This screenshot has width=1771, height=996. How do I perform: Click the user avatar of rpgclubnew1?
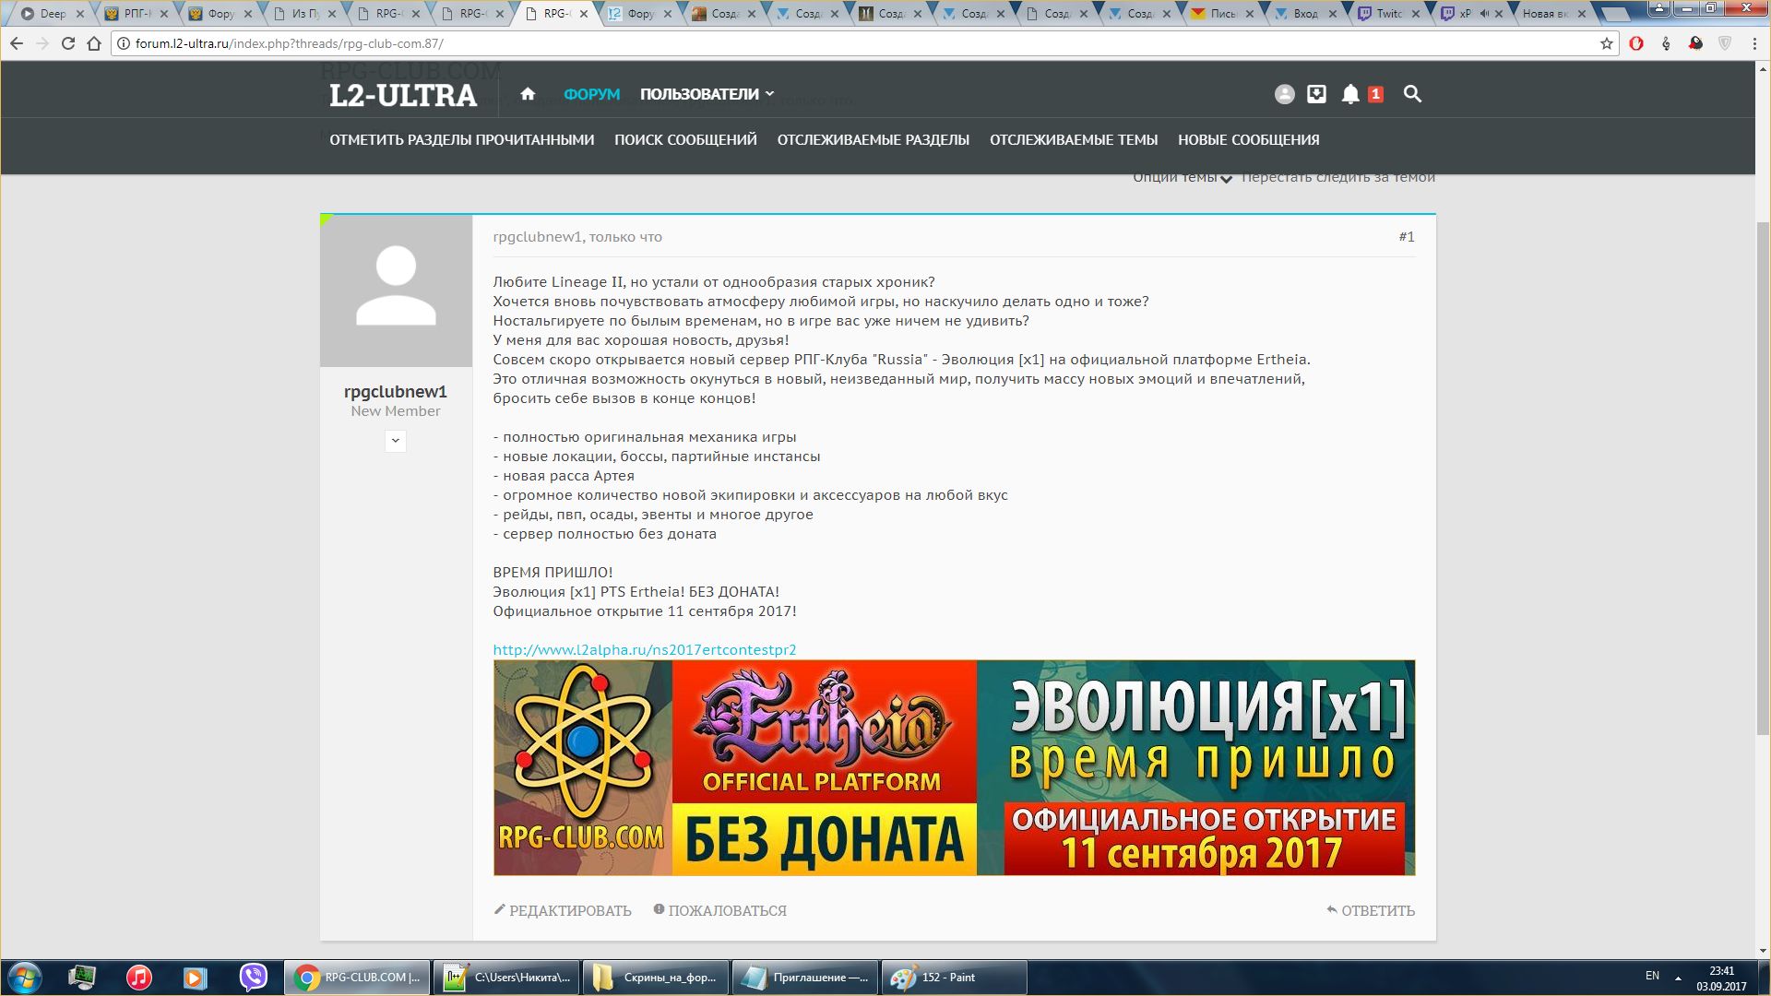pyautogui.click(x=396, y=290)
